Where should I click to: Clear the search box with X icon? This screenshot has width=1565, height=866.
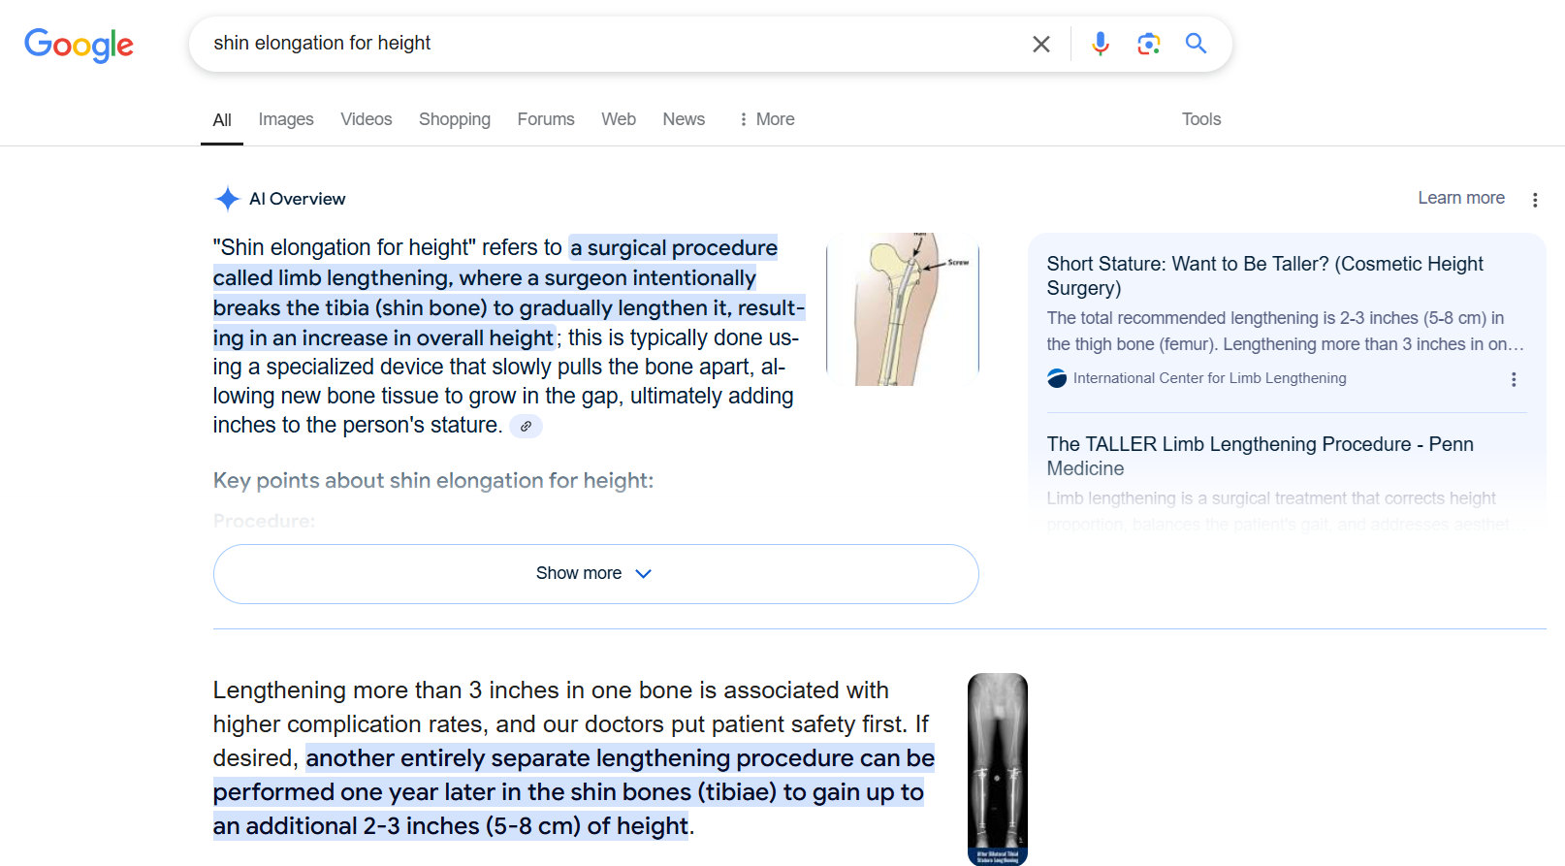tap(1041, 44)
